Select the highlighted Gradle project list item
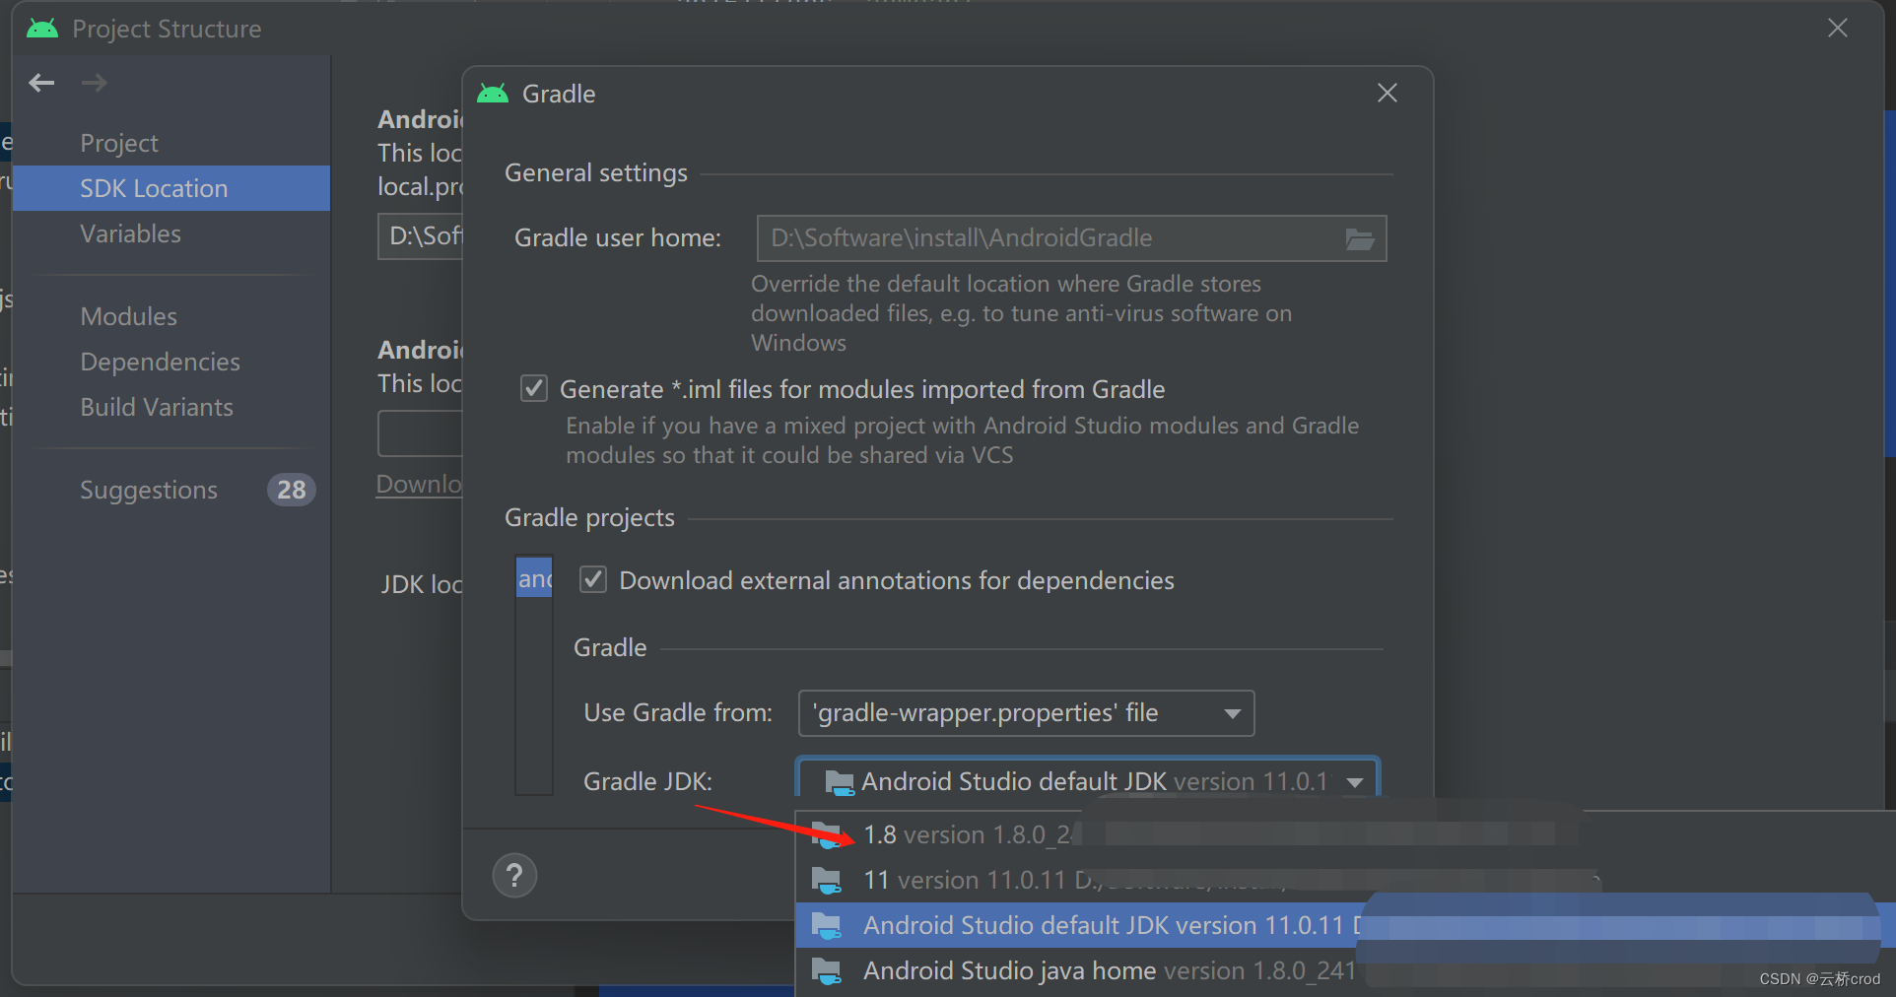Image resolution: width=1896 pixels, height=997 pixels. 534,578
